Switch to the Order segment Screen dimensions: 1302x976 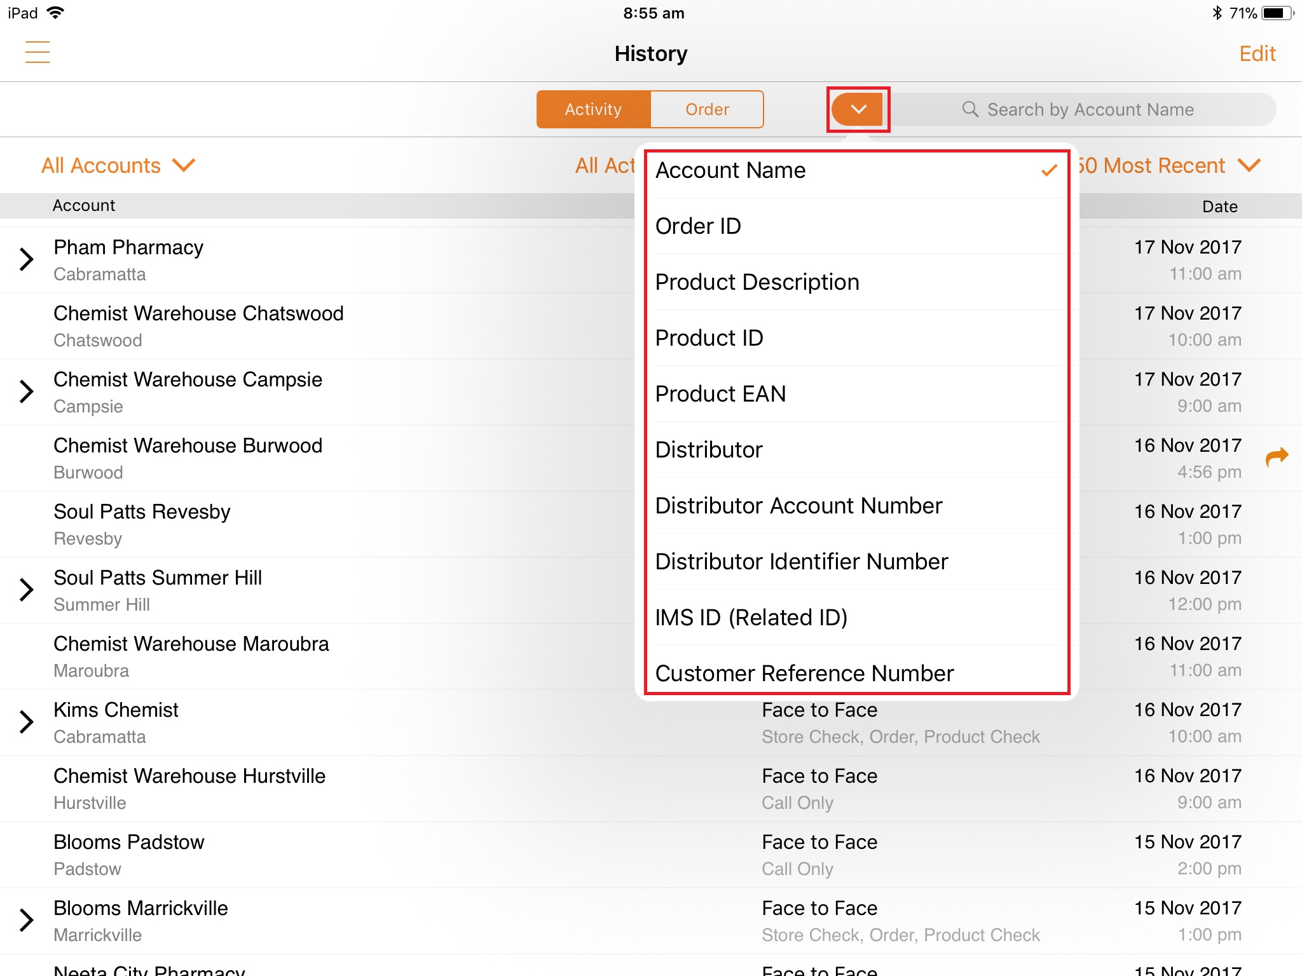pyautogui.click(x=707, y=109)
